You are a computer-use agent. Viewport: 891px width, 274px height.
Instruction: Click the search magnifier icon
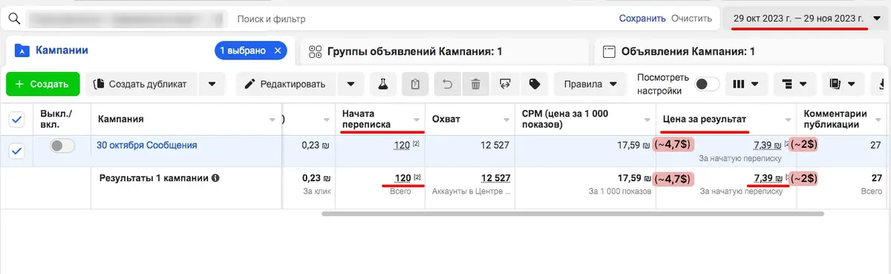point(13,18)
